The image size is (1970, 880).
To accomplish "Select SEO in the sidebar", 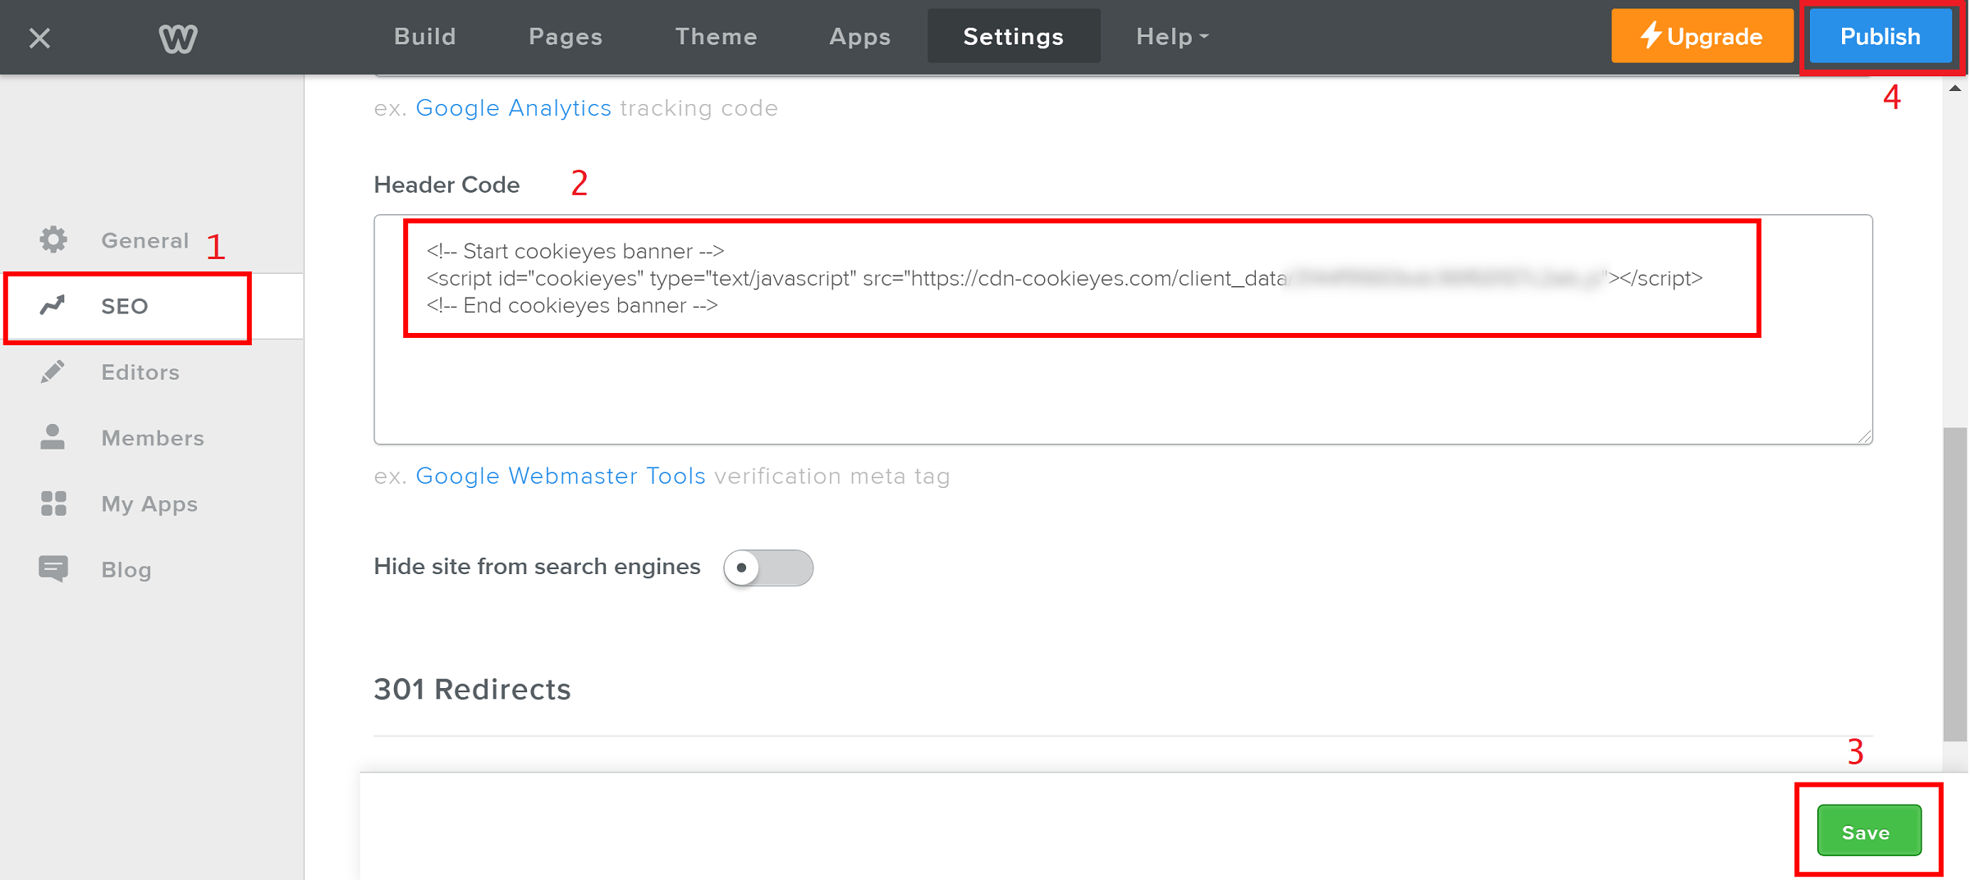I will 152,306.
